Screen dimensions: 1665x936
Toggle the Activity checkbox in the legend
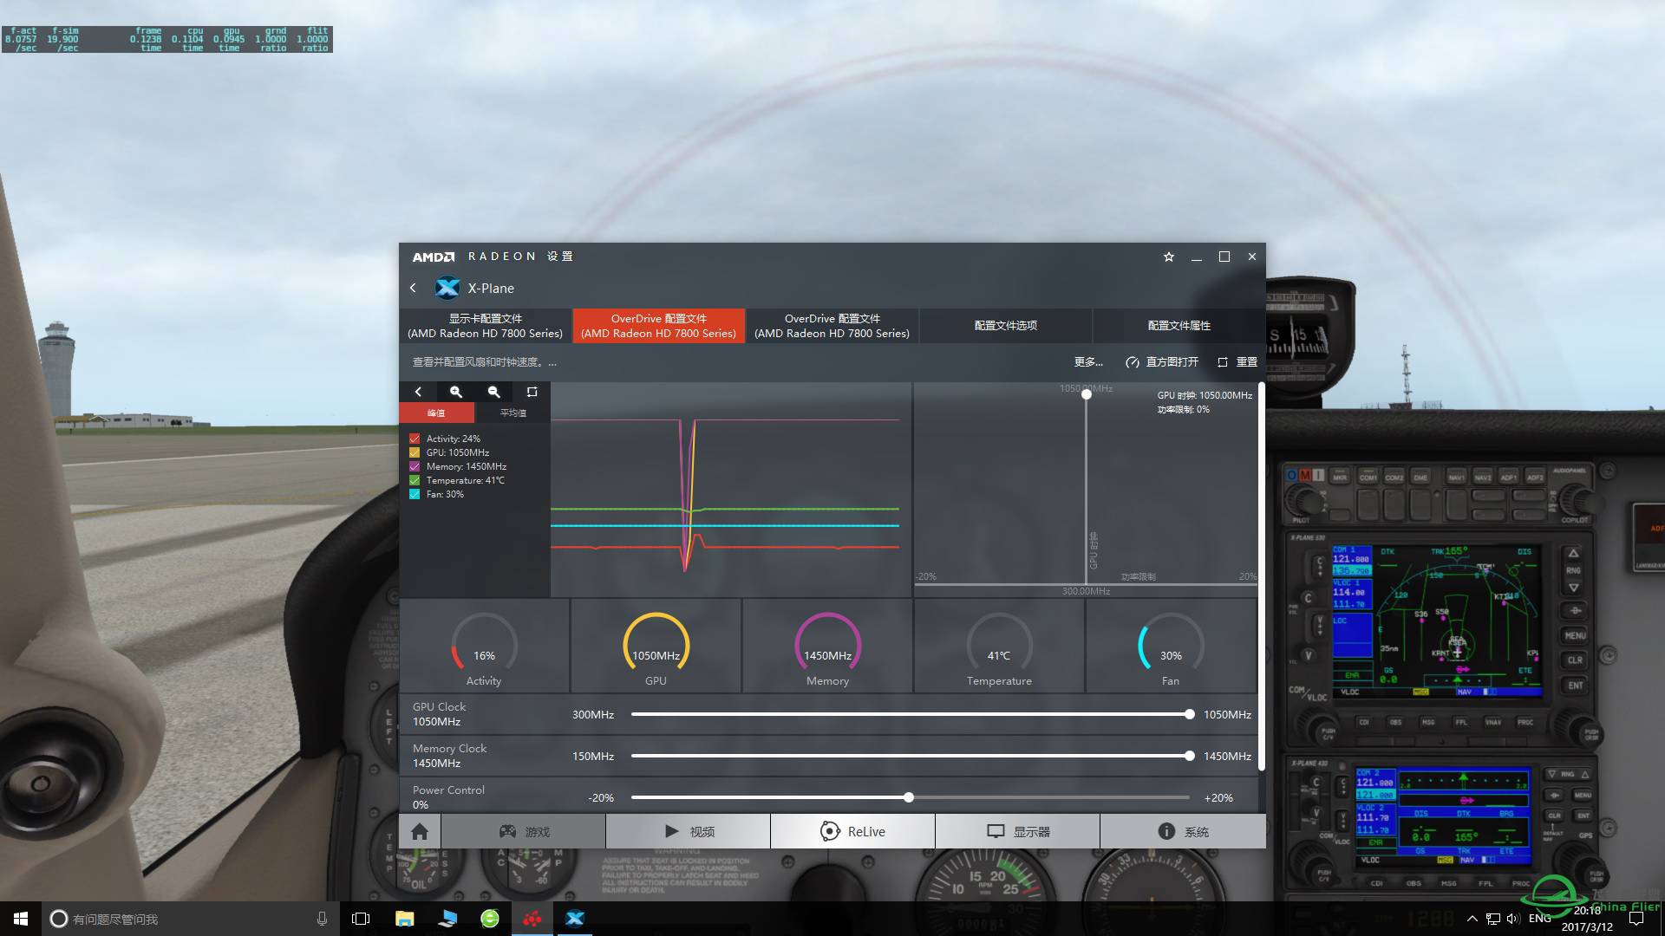415,438
